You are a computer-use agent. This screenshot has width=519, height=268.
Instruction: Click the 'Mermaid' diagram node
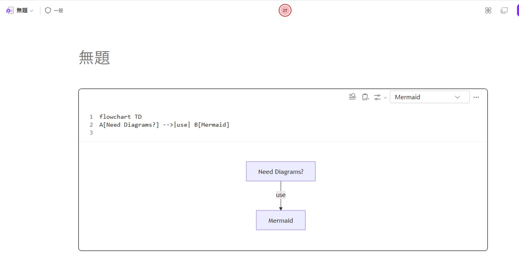[281, 220]
